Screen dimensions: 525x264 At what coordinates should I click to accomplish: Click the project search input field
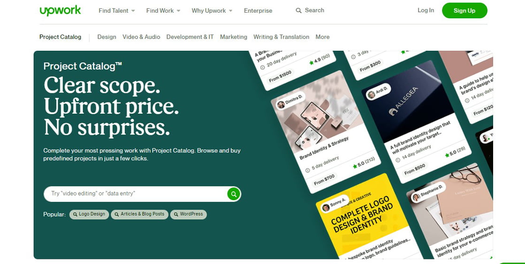136,194
